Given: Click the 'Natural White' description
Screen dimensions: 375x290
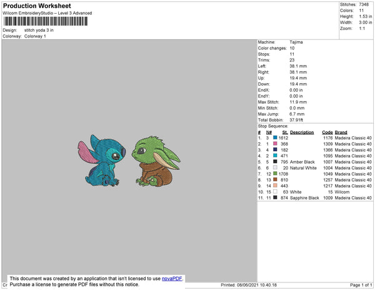Looking at the screenshot, I should pyautogui.click(x=303, y=168).
